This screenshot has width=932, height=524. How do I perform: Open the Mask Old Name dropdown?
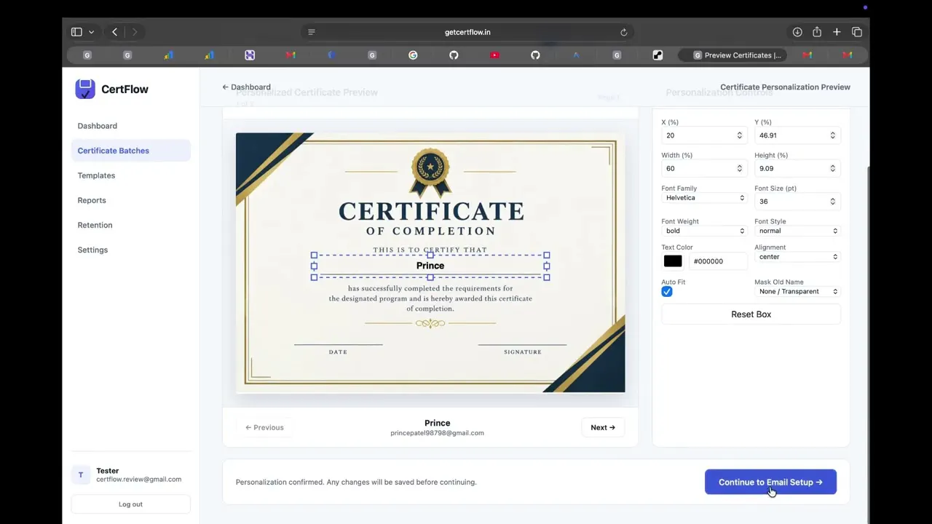pyautogui.click(x=797, y=291)
